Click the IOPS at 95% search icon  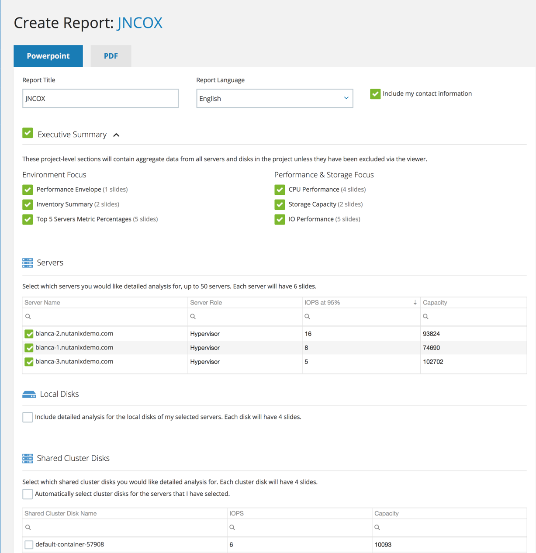click(307, 316)
